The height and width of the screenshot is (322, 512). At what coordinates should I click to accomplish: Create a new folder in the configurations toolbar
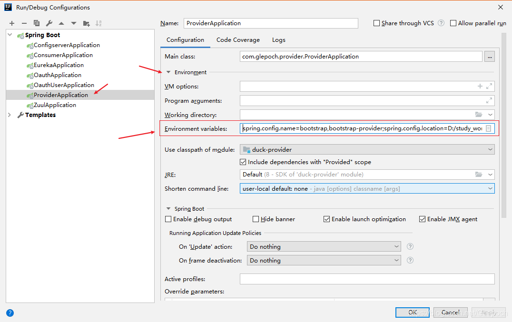point(86,23)
